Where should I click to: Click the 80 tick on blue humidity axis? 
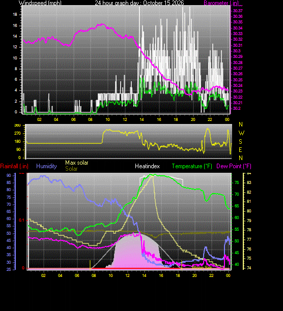(9, 190)
